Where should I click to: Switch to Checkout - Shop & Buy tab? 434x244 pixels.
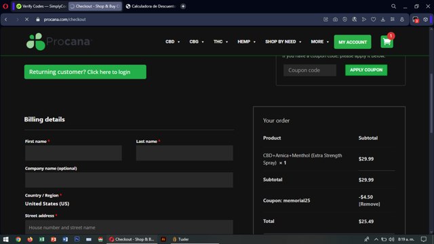point(95,6)
